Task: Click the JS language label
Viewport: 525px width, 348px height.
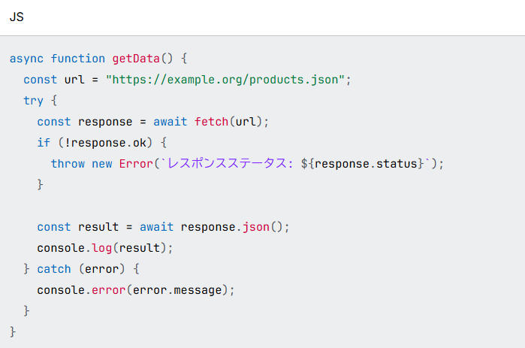Action: tap(17, 17)
